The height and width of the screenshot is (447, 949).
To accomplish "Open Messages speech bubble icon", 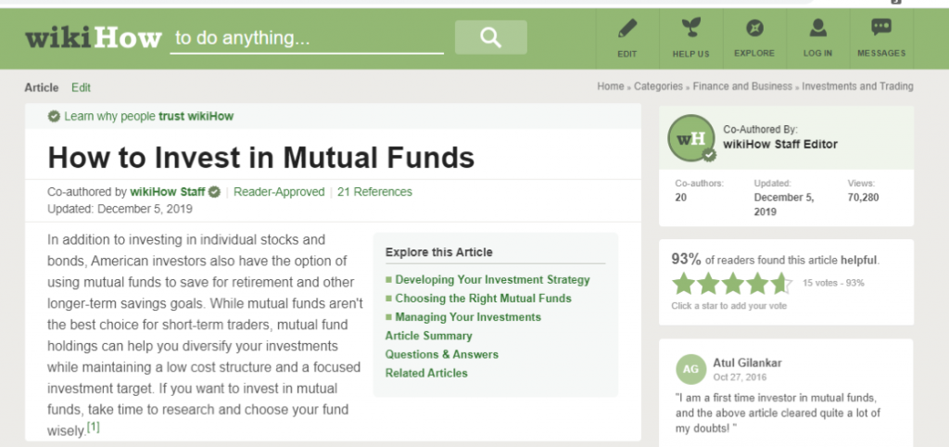I will pos(881,27).
